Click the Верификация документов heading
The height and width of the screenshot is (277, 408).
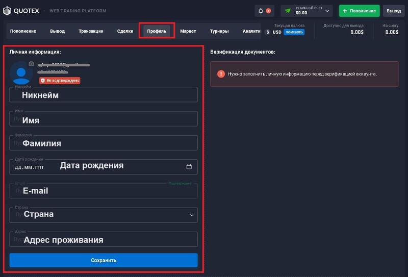pos(243,52)
